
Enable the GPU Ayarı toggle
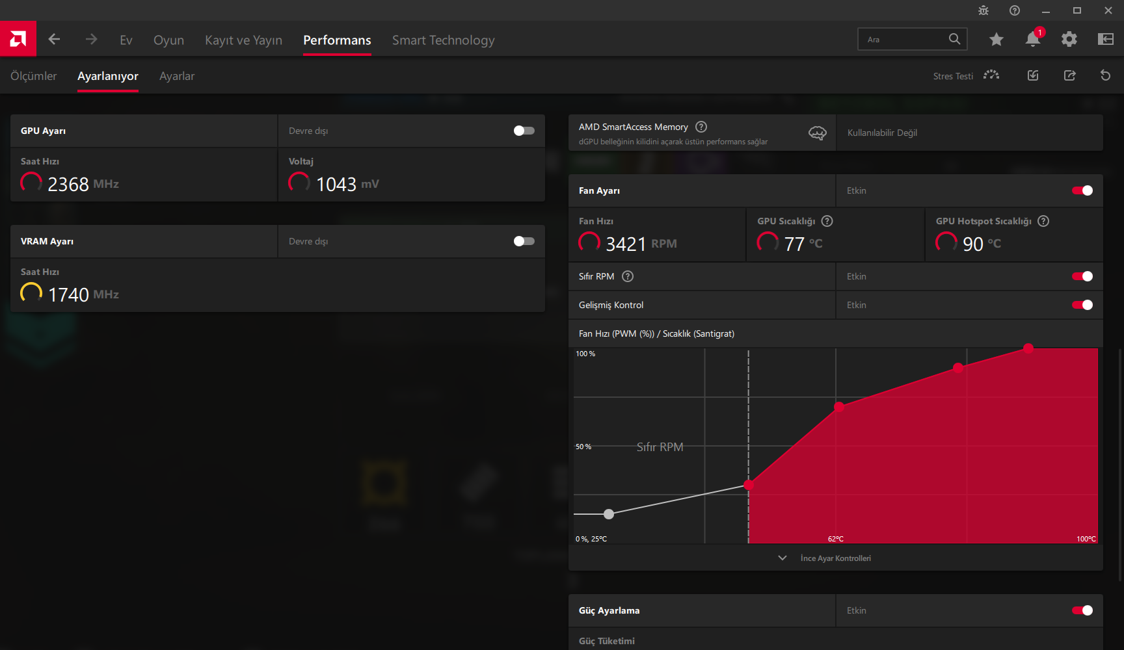click(524, 131)
